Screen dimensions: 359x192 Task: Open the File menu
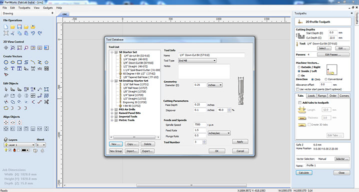pos(4,8)
